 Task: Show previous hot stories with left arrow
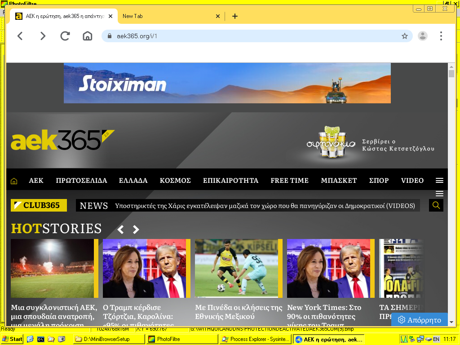[x=120, y=230]
